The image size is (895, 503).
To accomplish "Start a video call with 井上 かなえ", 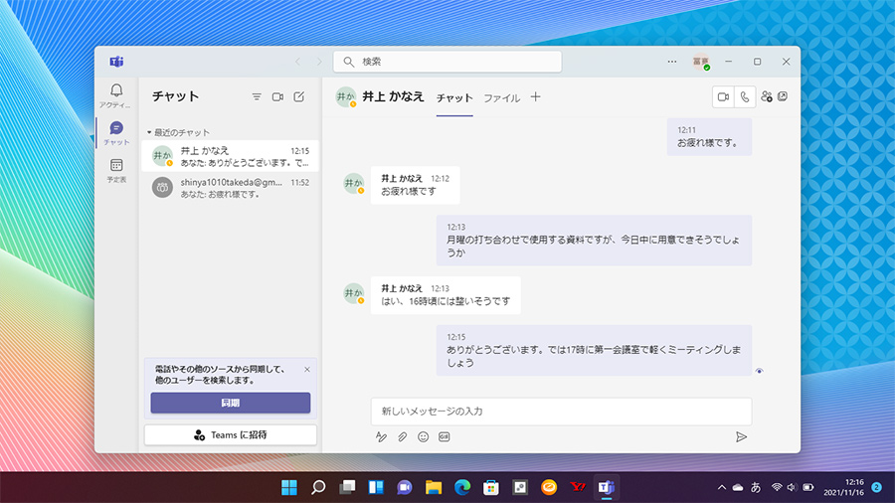I will 723,96.
